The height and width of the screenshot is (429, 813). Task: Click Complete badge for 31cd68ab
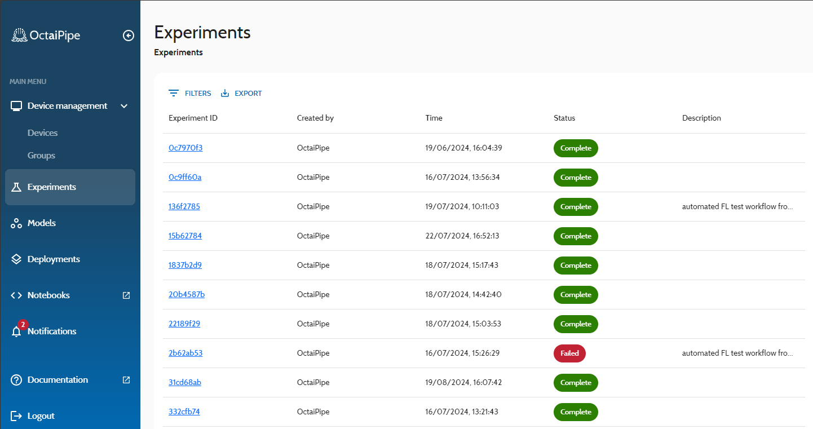coord(576,383)
